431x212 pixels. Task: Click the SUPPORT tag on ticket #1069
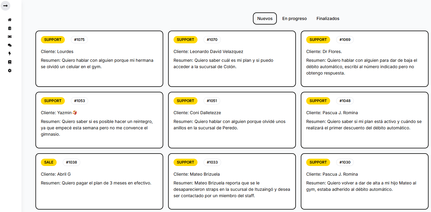(x=318, y=40)
